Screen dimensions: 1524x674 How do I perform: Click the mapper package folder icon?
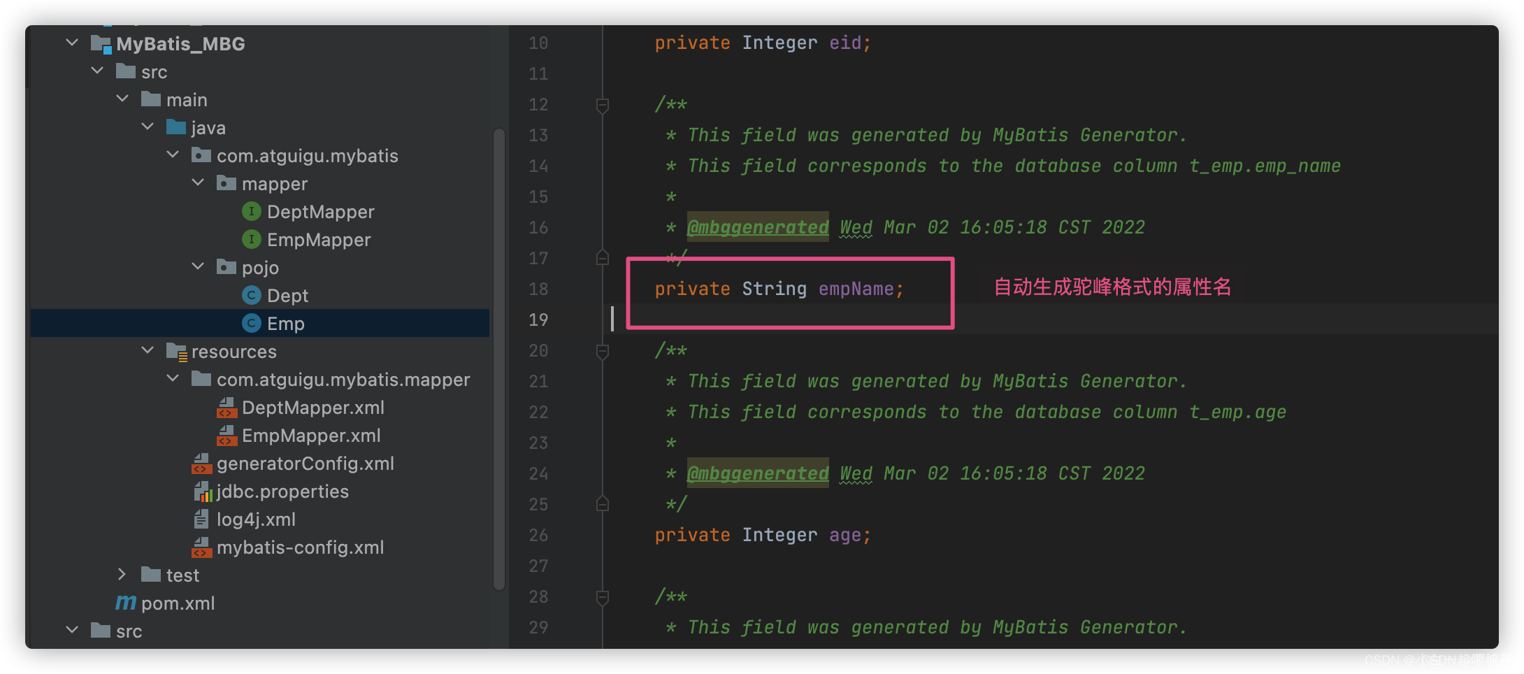coord(227,183)
